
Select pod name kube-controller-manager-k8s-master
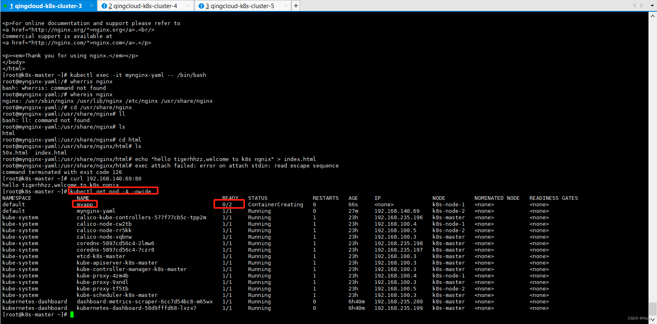point(132,269)
